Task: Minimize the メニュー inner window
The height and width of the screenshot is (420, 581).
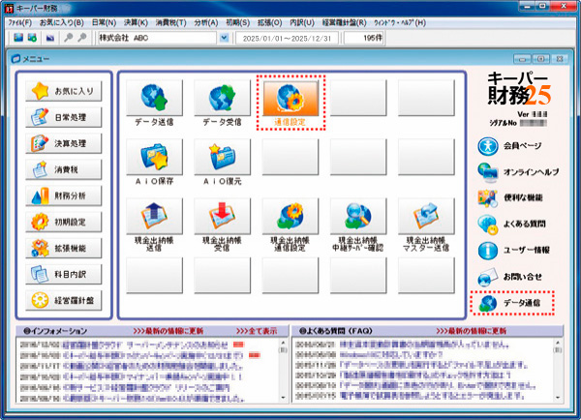Action: (522, 59)
